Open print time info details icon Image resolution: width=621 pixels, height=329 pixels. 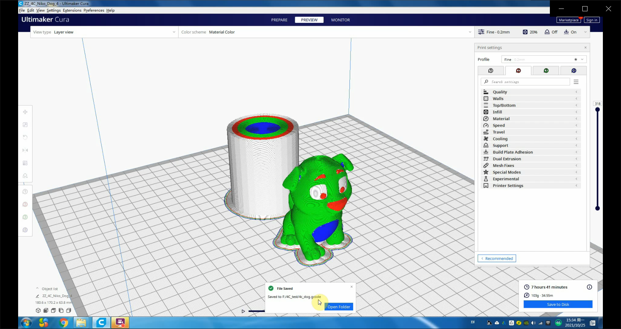[x=590, y=287]
